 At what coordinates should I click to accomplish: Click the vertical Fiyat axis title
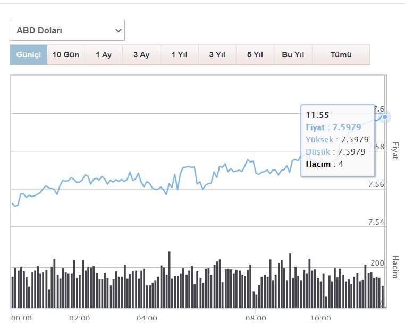tap(395, 150)
